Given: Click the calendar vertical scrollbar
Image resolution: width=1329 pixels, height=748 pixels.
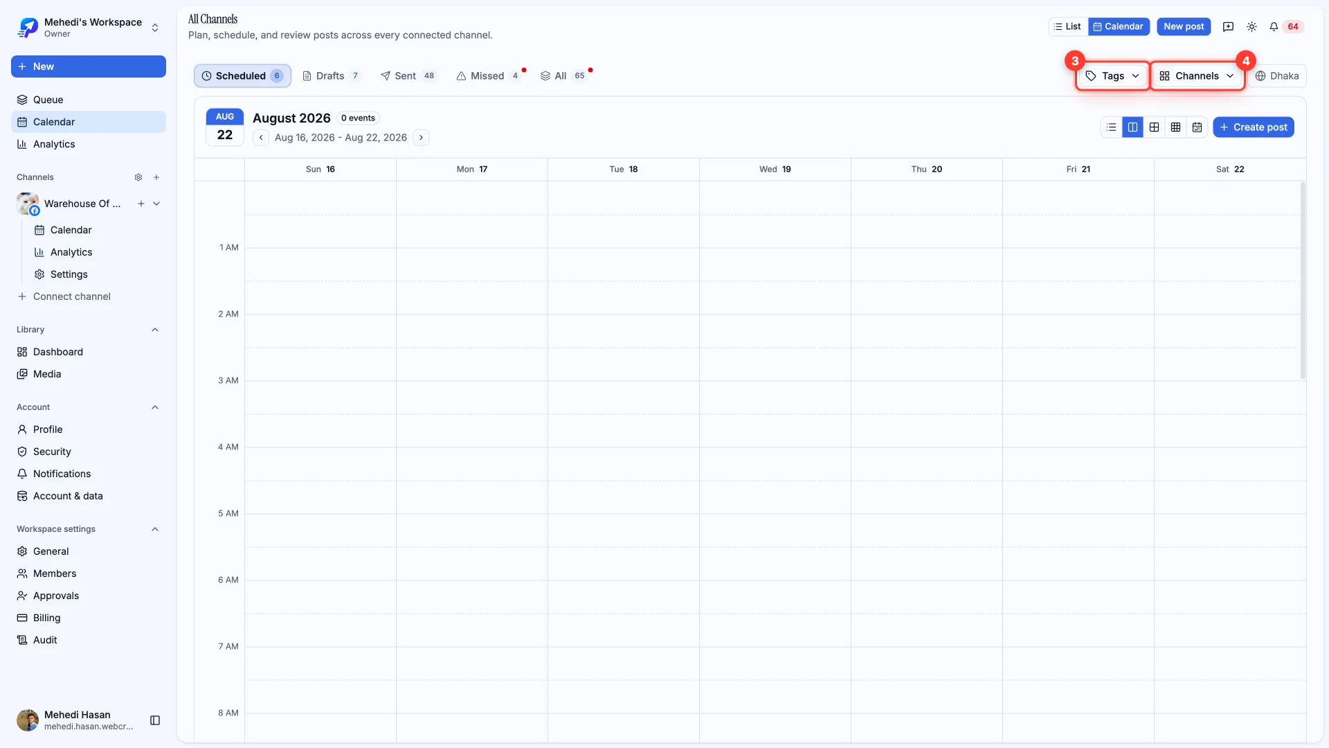Looking at the screenshot, I should [x=1302, y=280].
